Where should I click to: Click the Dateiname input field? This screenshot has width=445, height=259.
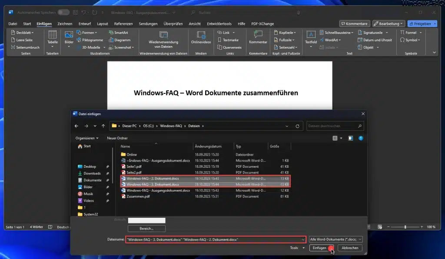216,239
